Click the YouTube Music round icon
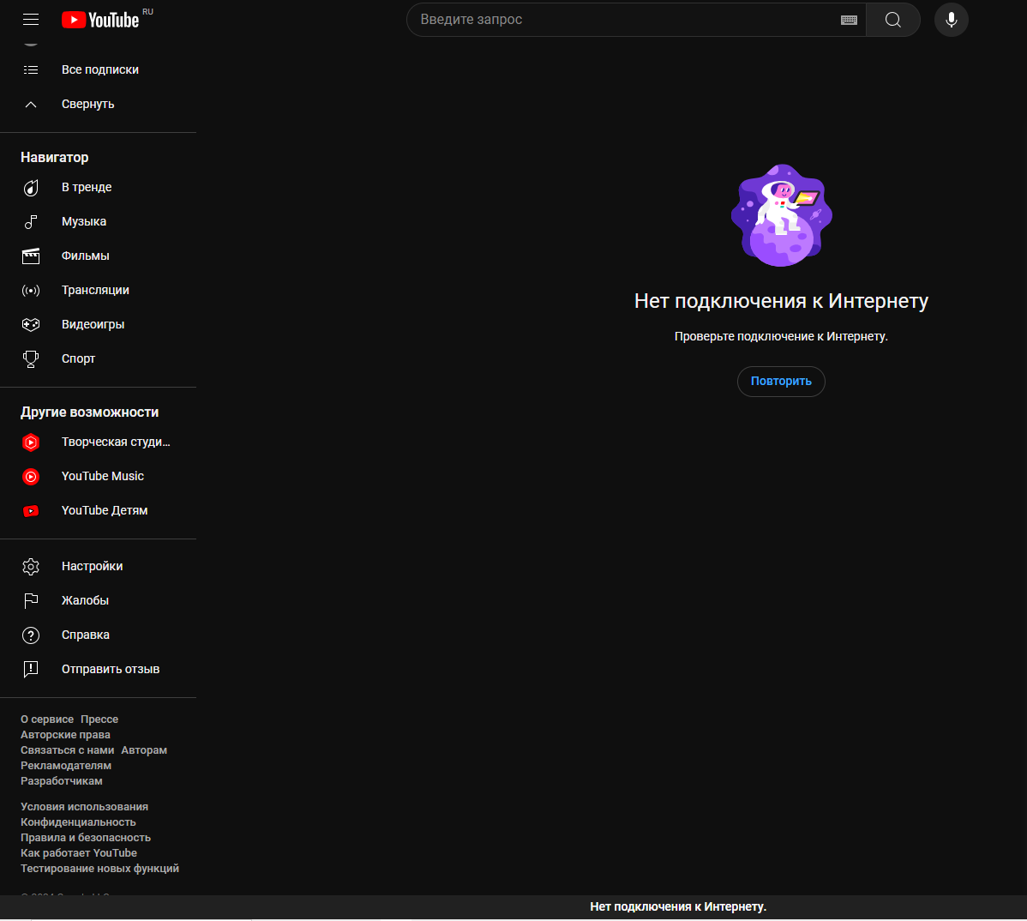Image resolution: width=1027 pixels, height=921 pixels. coord(31,476)
